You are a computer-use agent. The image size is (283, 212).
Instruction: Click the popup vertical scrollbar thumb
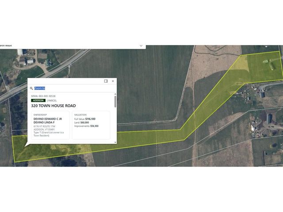(x=115, y=102)
